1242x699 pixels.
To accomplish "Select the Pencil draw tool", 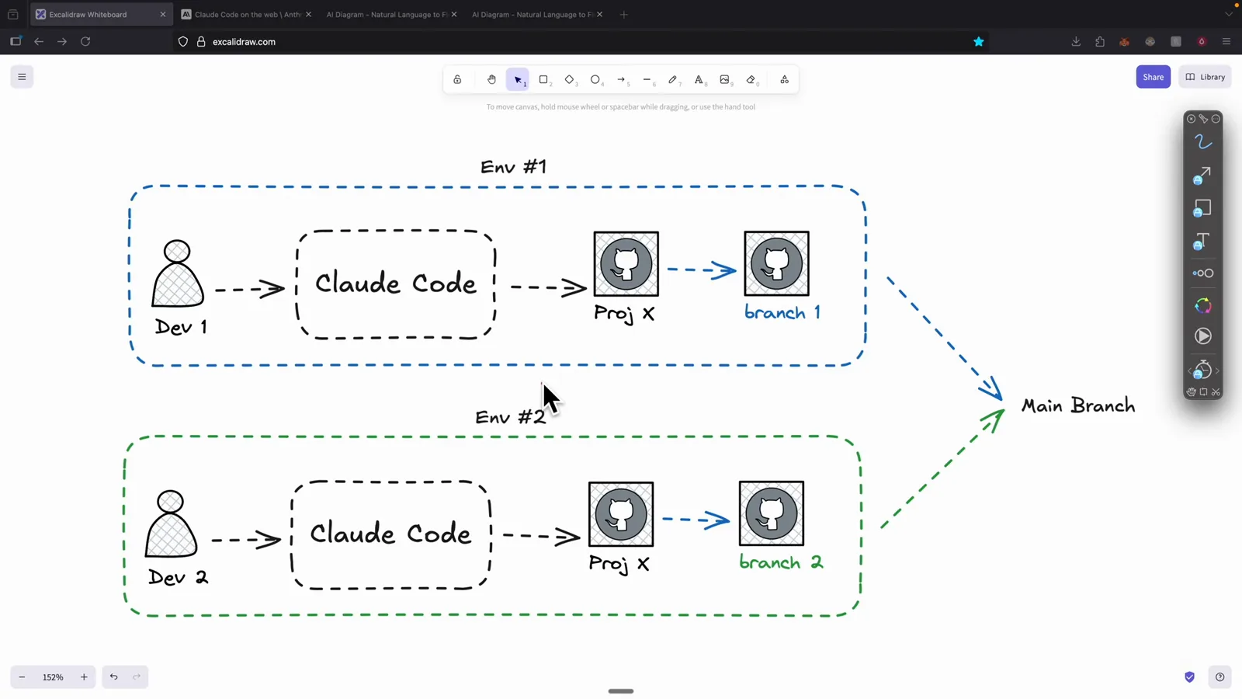I will pos(673,80).
